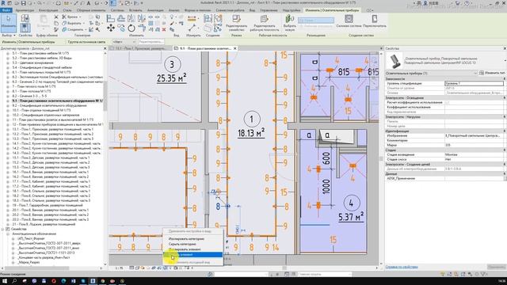Image resolution: width=507 pixels, height=285 pixels.
Task: Click the Move tool with four arrows
Action: [111, 28]
